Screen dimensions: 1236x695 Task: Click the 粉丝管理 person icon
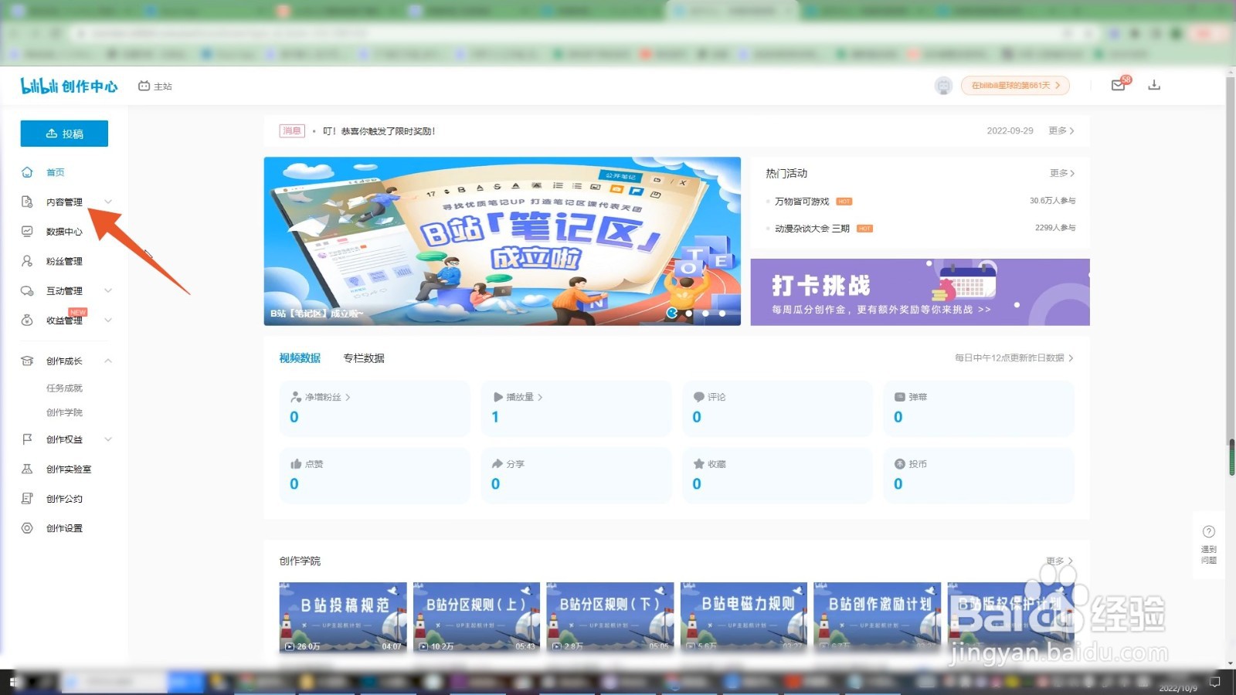coord(27,261)
